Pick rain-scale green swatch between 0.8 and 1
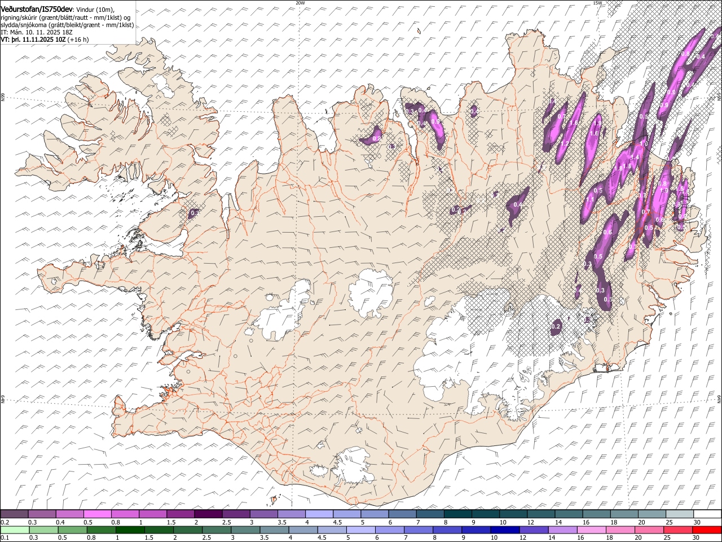The image size is (722, 542). point(102,530)
